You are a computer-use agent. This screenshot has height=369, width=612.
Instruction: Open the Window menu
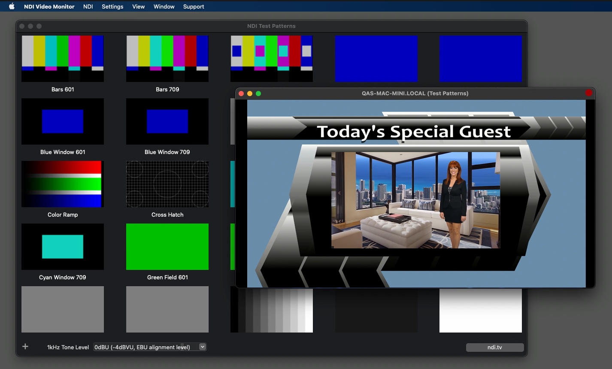pos(164,6)
